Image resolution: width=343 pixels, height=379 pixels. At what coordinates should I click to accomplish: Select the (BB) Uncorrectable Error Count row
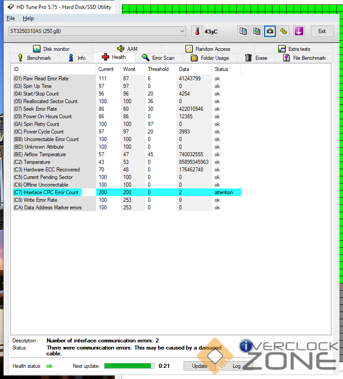coord(127,139)
